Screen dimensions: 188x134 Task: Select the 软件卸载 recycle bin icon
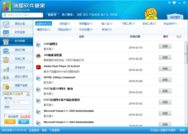(x=6, y=42)
